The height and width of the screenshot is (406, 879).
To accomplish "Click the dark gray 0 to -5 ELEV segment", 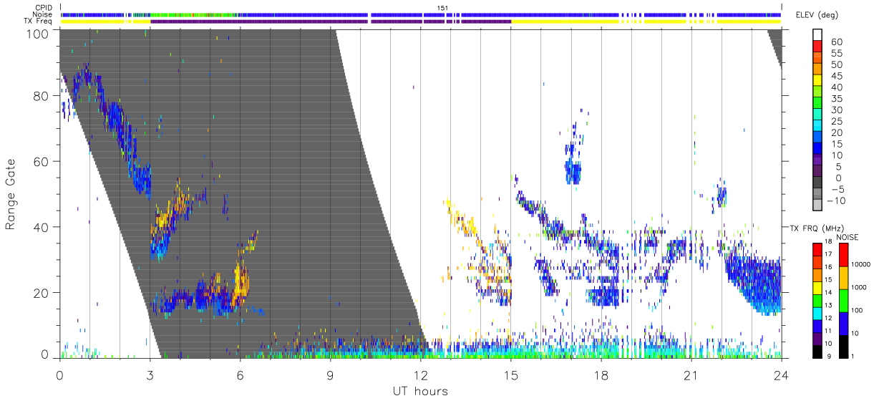I will [819, 183].
